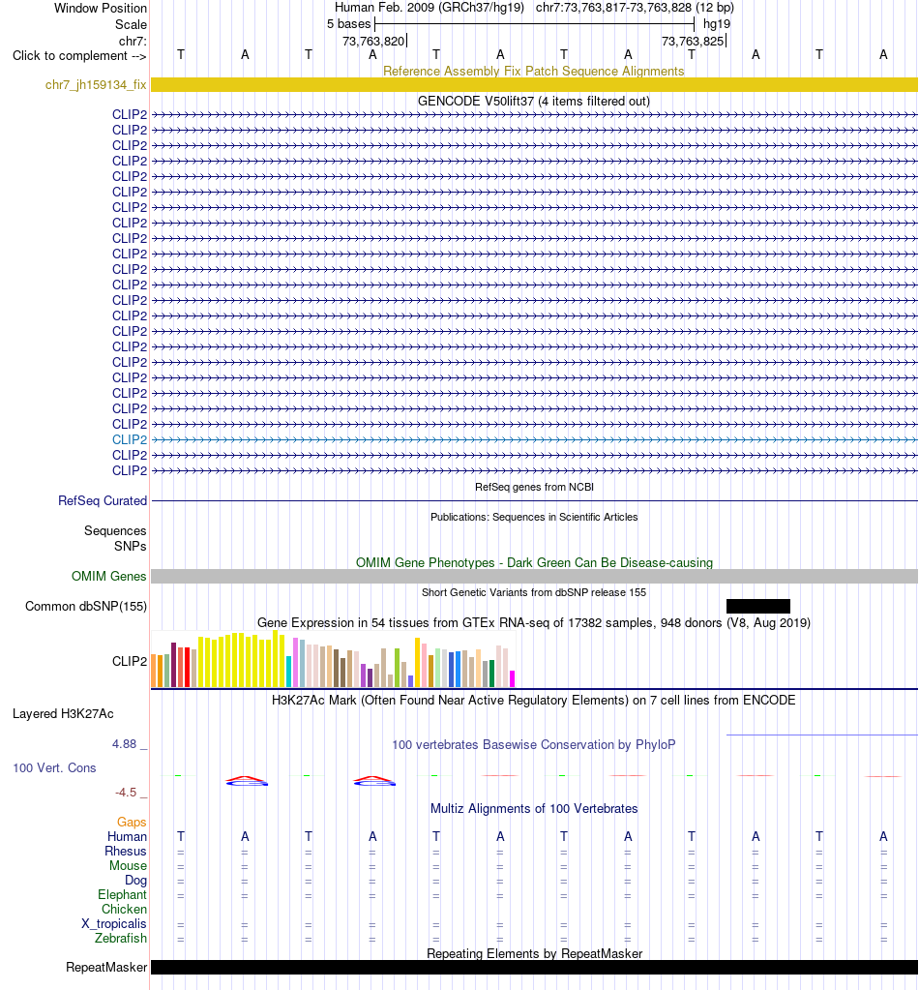Click the orange "Gaps" row label
Screen dimensions: 919x990
(132, 822)
